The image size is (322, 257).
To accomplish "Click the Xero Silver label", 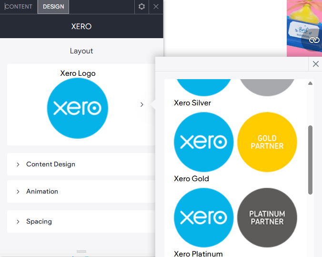I will point(192,103).
